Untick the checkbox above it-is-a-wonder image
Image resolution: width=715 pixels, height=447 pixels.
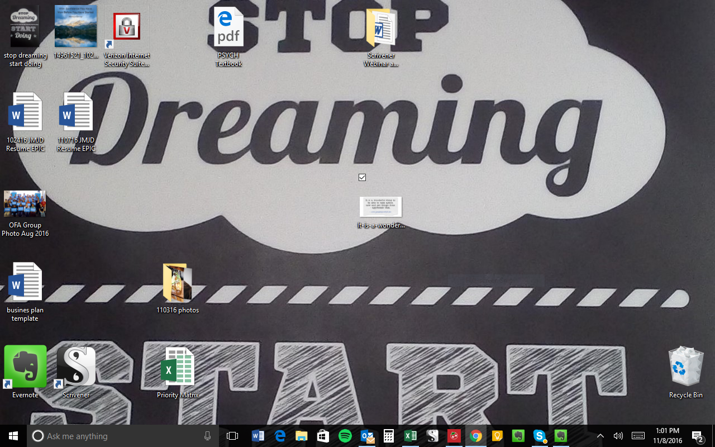click(362, 177)
